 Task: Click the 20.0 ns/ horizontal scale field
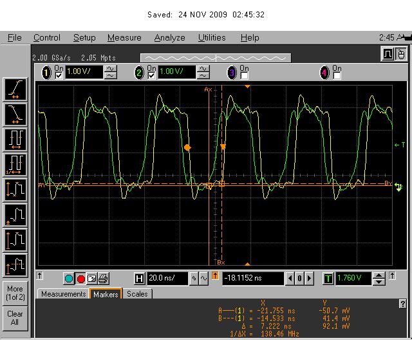pyautogui.click(x=167, y=278)
